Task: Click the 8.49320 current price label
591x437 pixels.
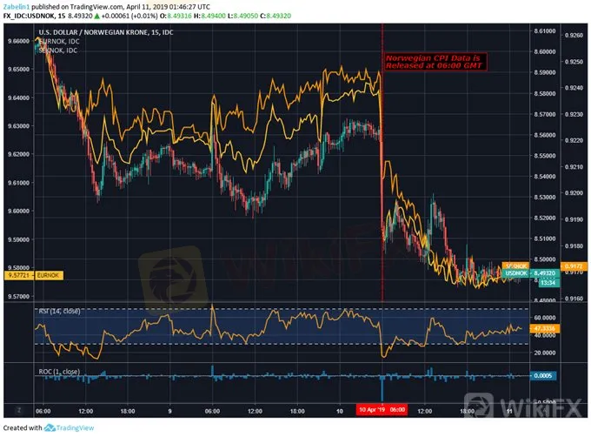Action: tap(545, 272)
